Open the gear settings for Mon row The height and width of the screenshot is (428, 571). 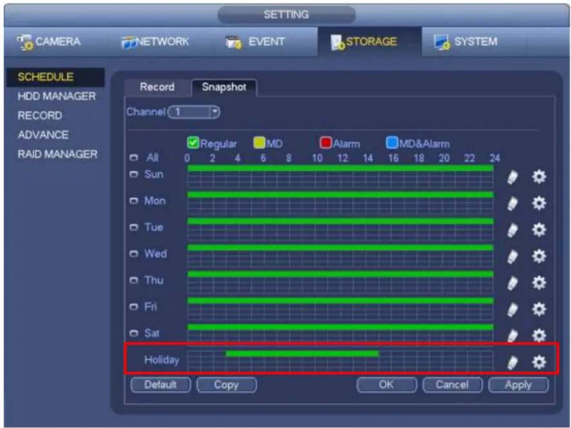[539, 203]
